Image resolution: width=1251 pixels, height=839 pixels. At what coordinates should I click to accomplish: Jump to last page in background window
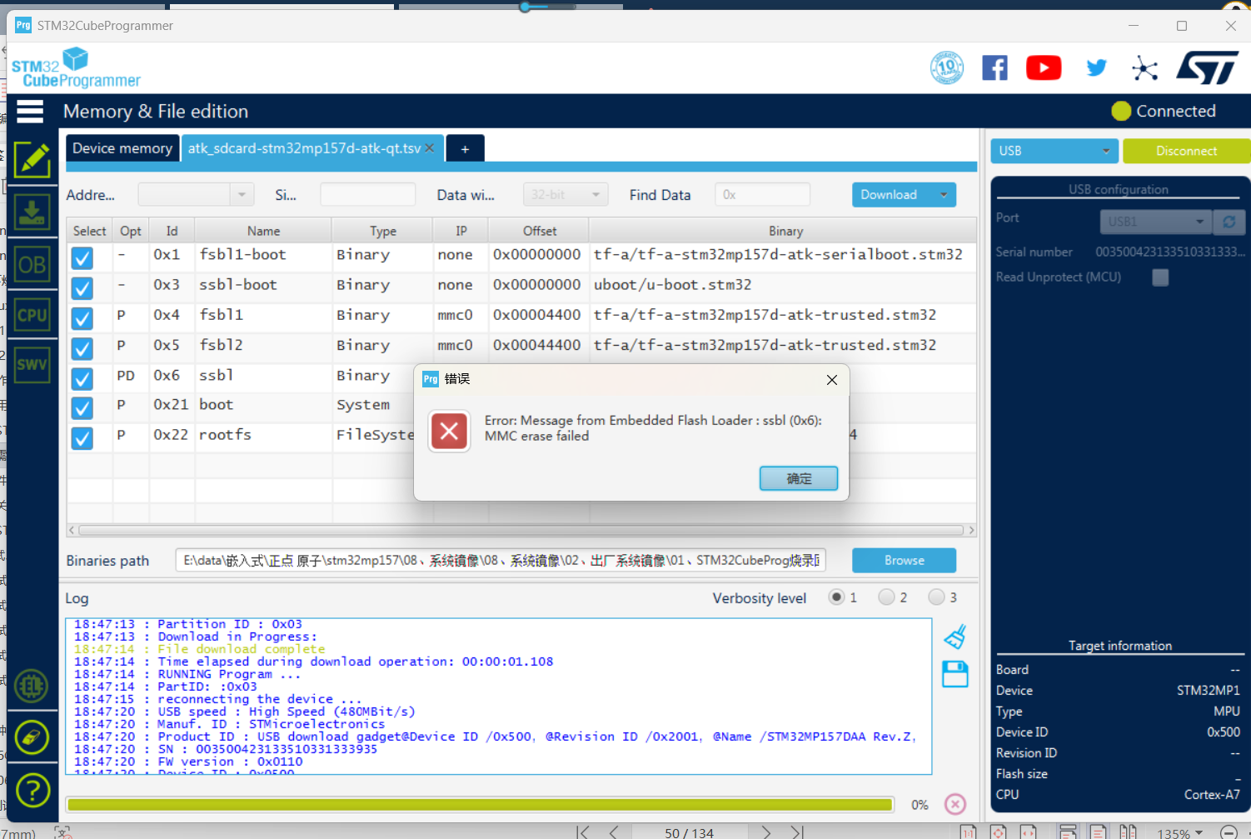pyautogui.click(x=797, y=832)
